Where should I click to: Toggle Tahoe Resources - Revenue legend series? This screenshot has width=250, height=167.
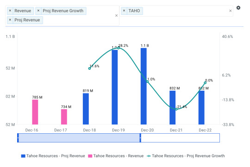(116, 156)
